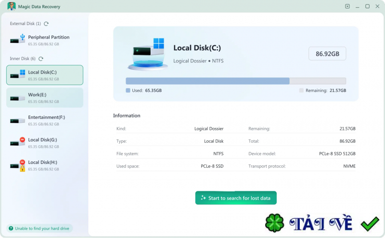385x238 pixels.
Task: Click the Transport protocol value 'NVME'
Action: pos(349,166)
